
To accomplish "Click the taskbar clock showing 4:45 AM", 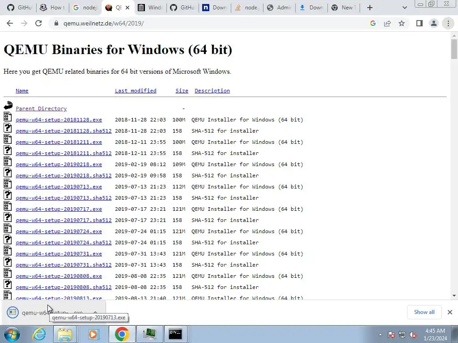I will (435, 335).
